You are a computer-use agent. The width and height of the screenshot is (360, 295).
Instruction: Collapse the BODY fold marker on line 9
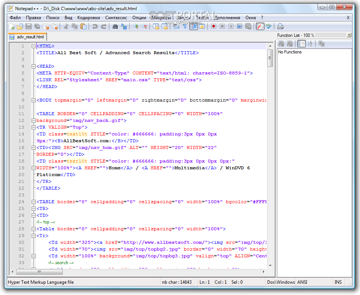(33, 100)
